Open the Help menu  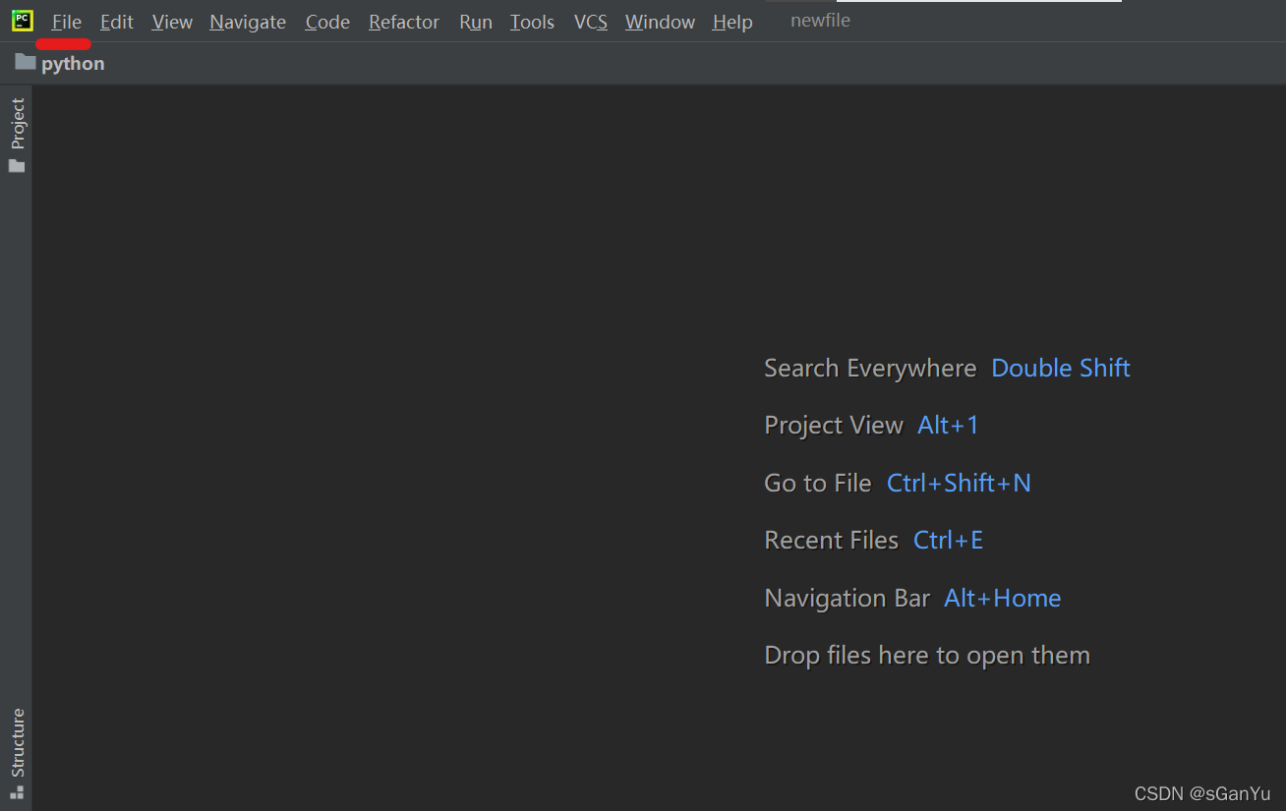click(x=732, y=22)
